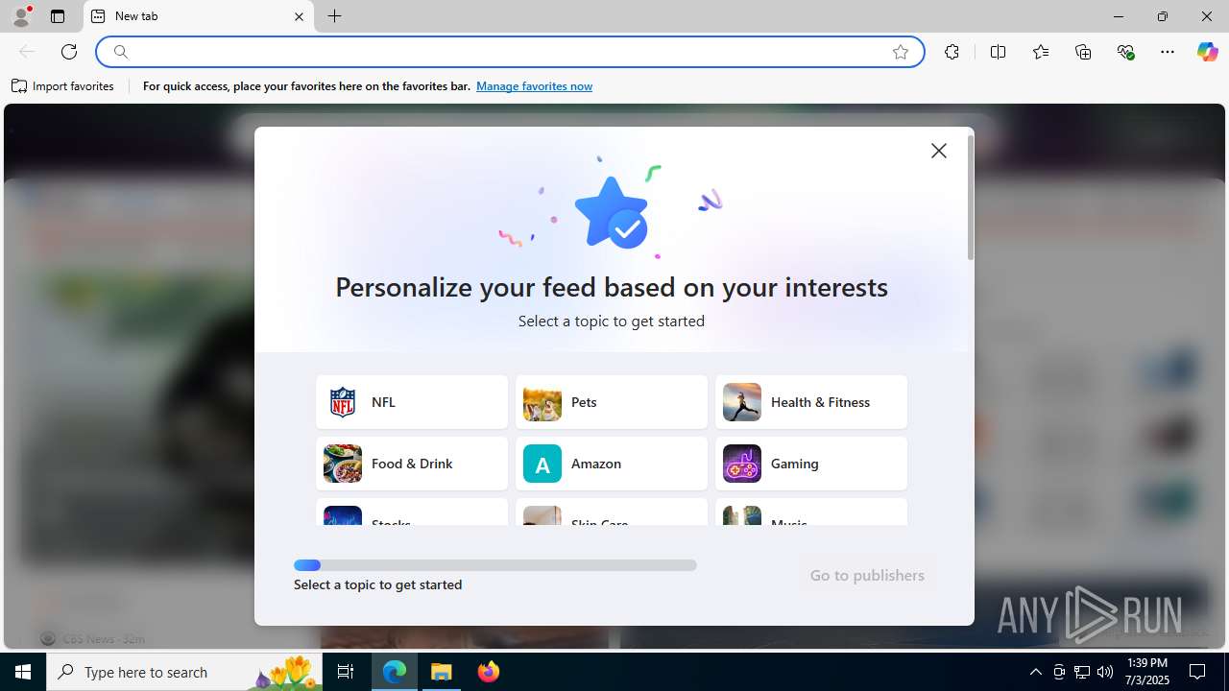
Task: Add this page to favorites star
Action: [x=901, y=52]
